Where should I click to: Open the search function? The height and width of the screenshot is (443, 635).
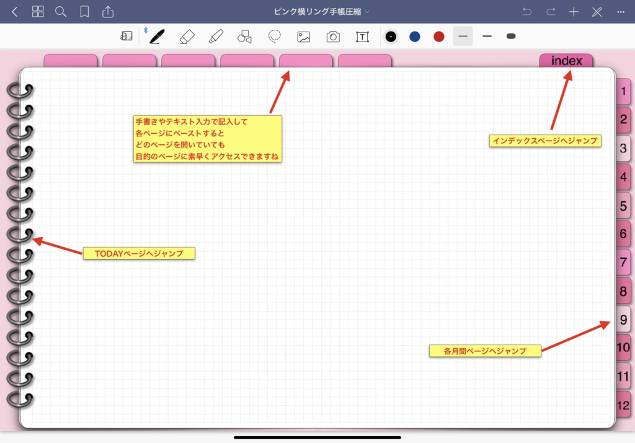[x=60, y=11]
